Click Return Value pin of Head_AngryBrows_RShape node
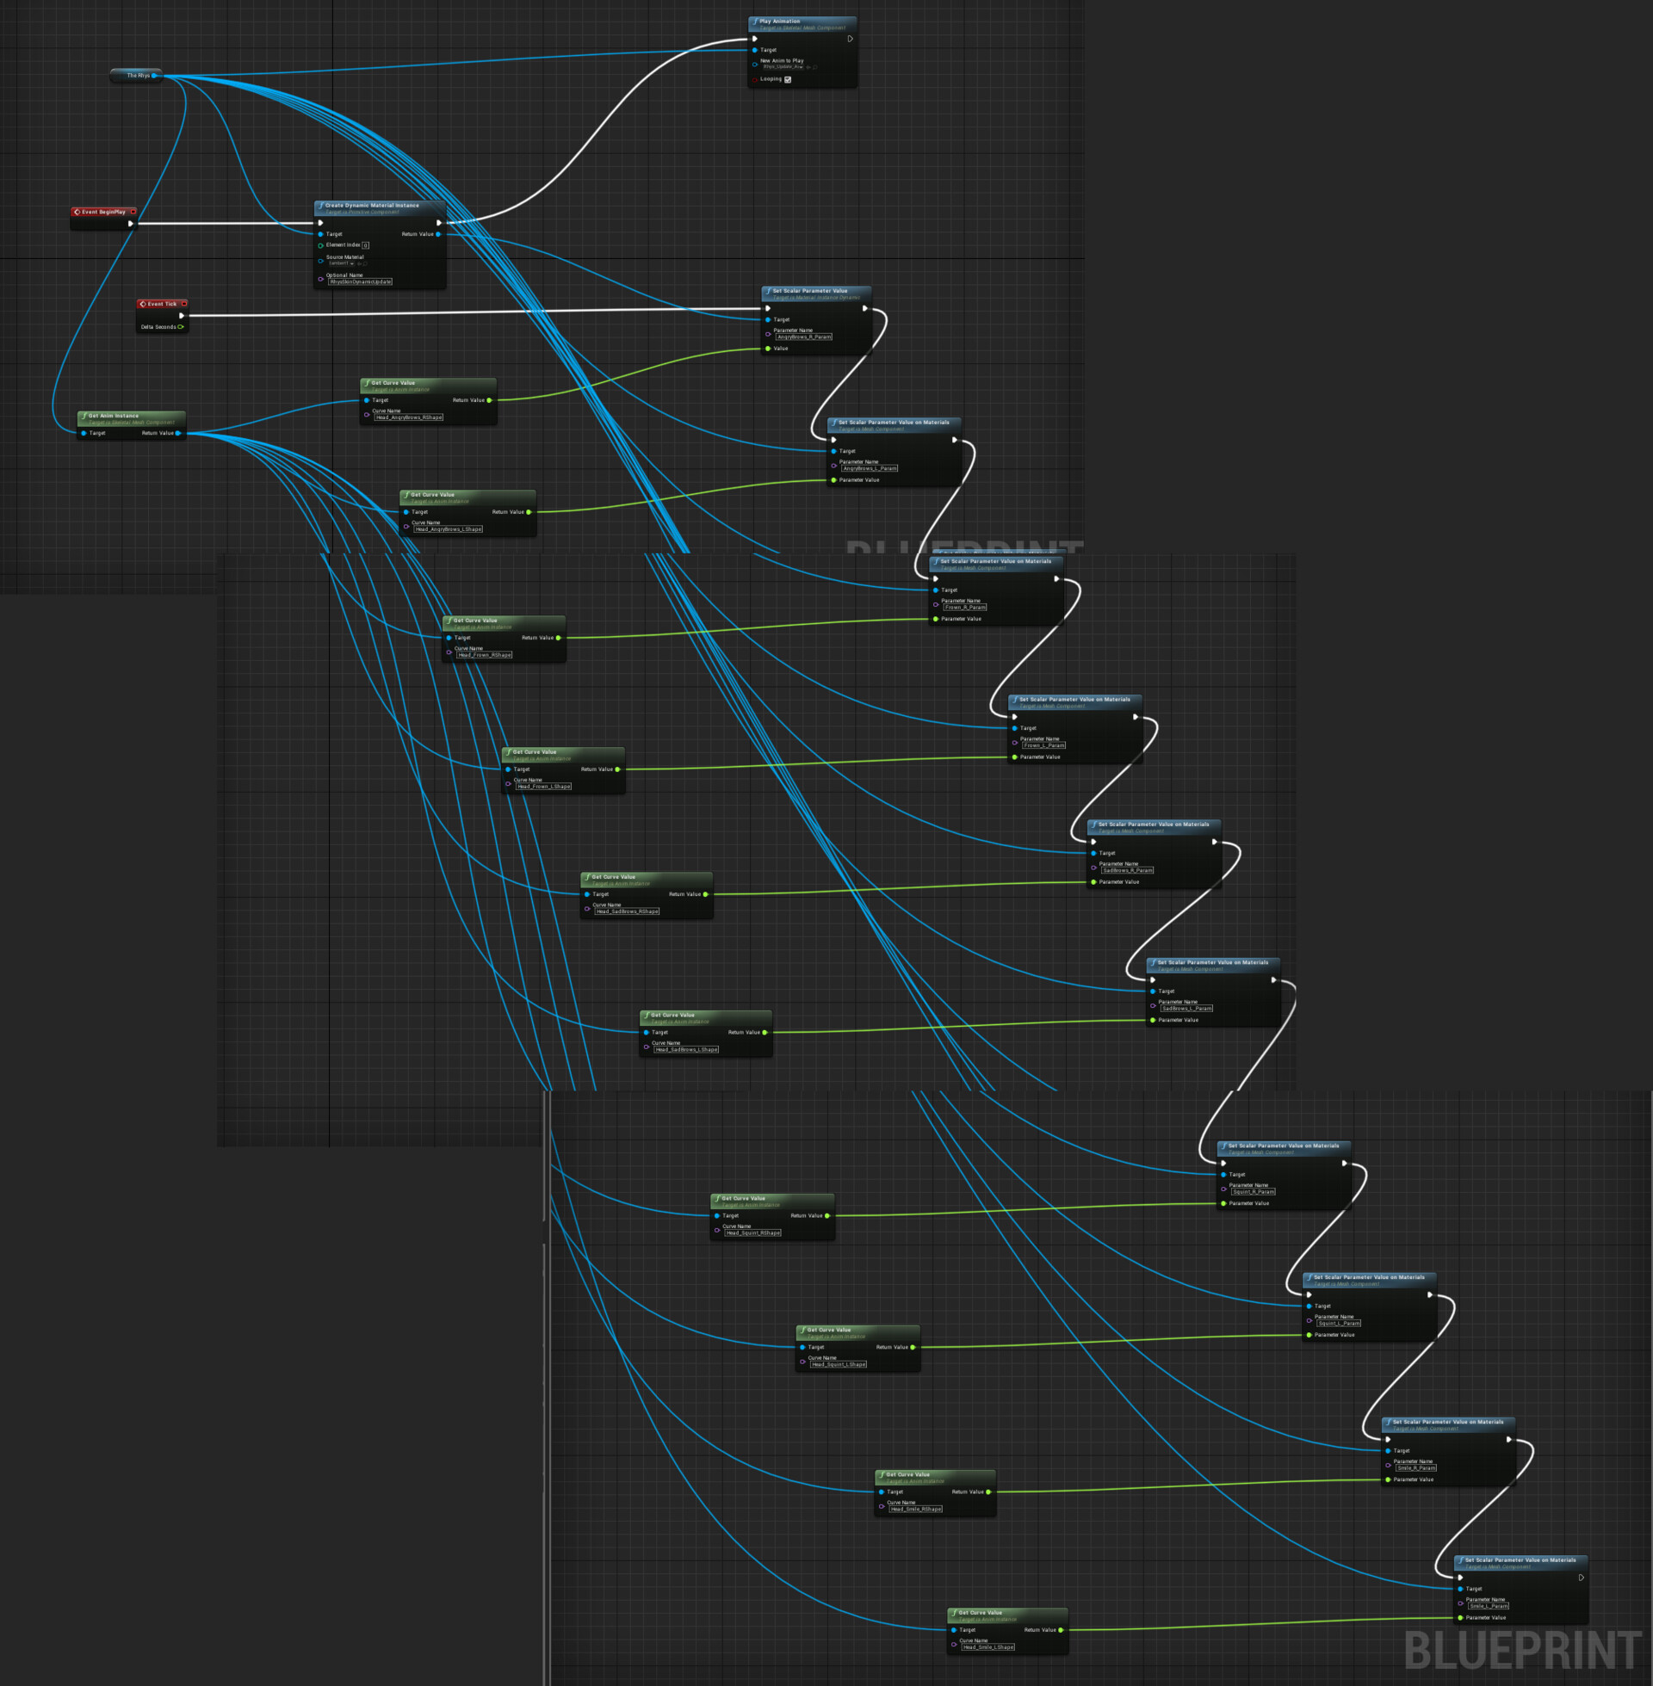Screen dimensions: 1653x1686 (490, 400)
